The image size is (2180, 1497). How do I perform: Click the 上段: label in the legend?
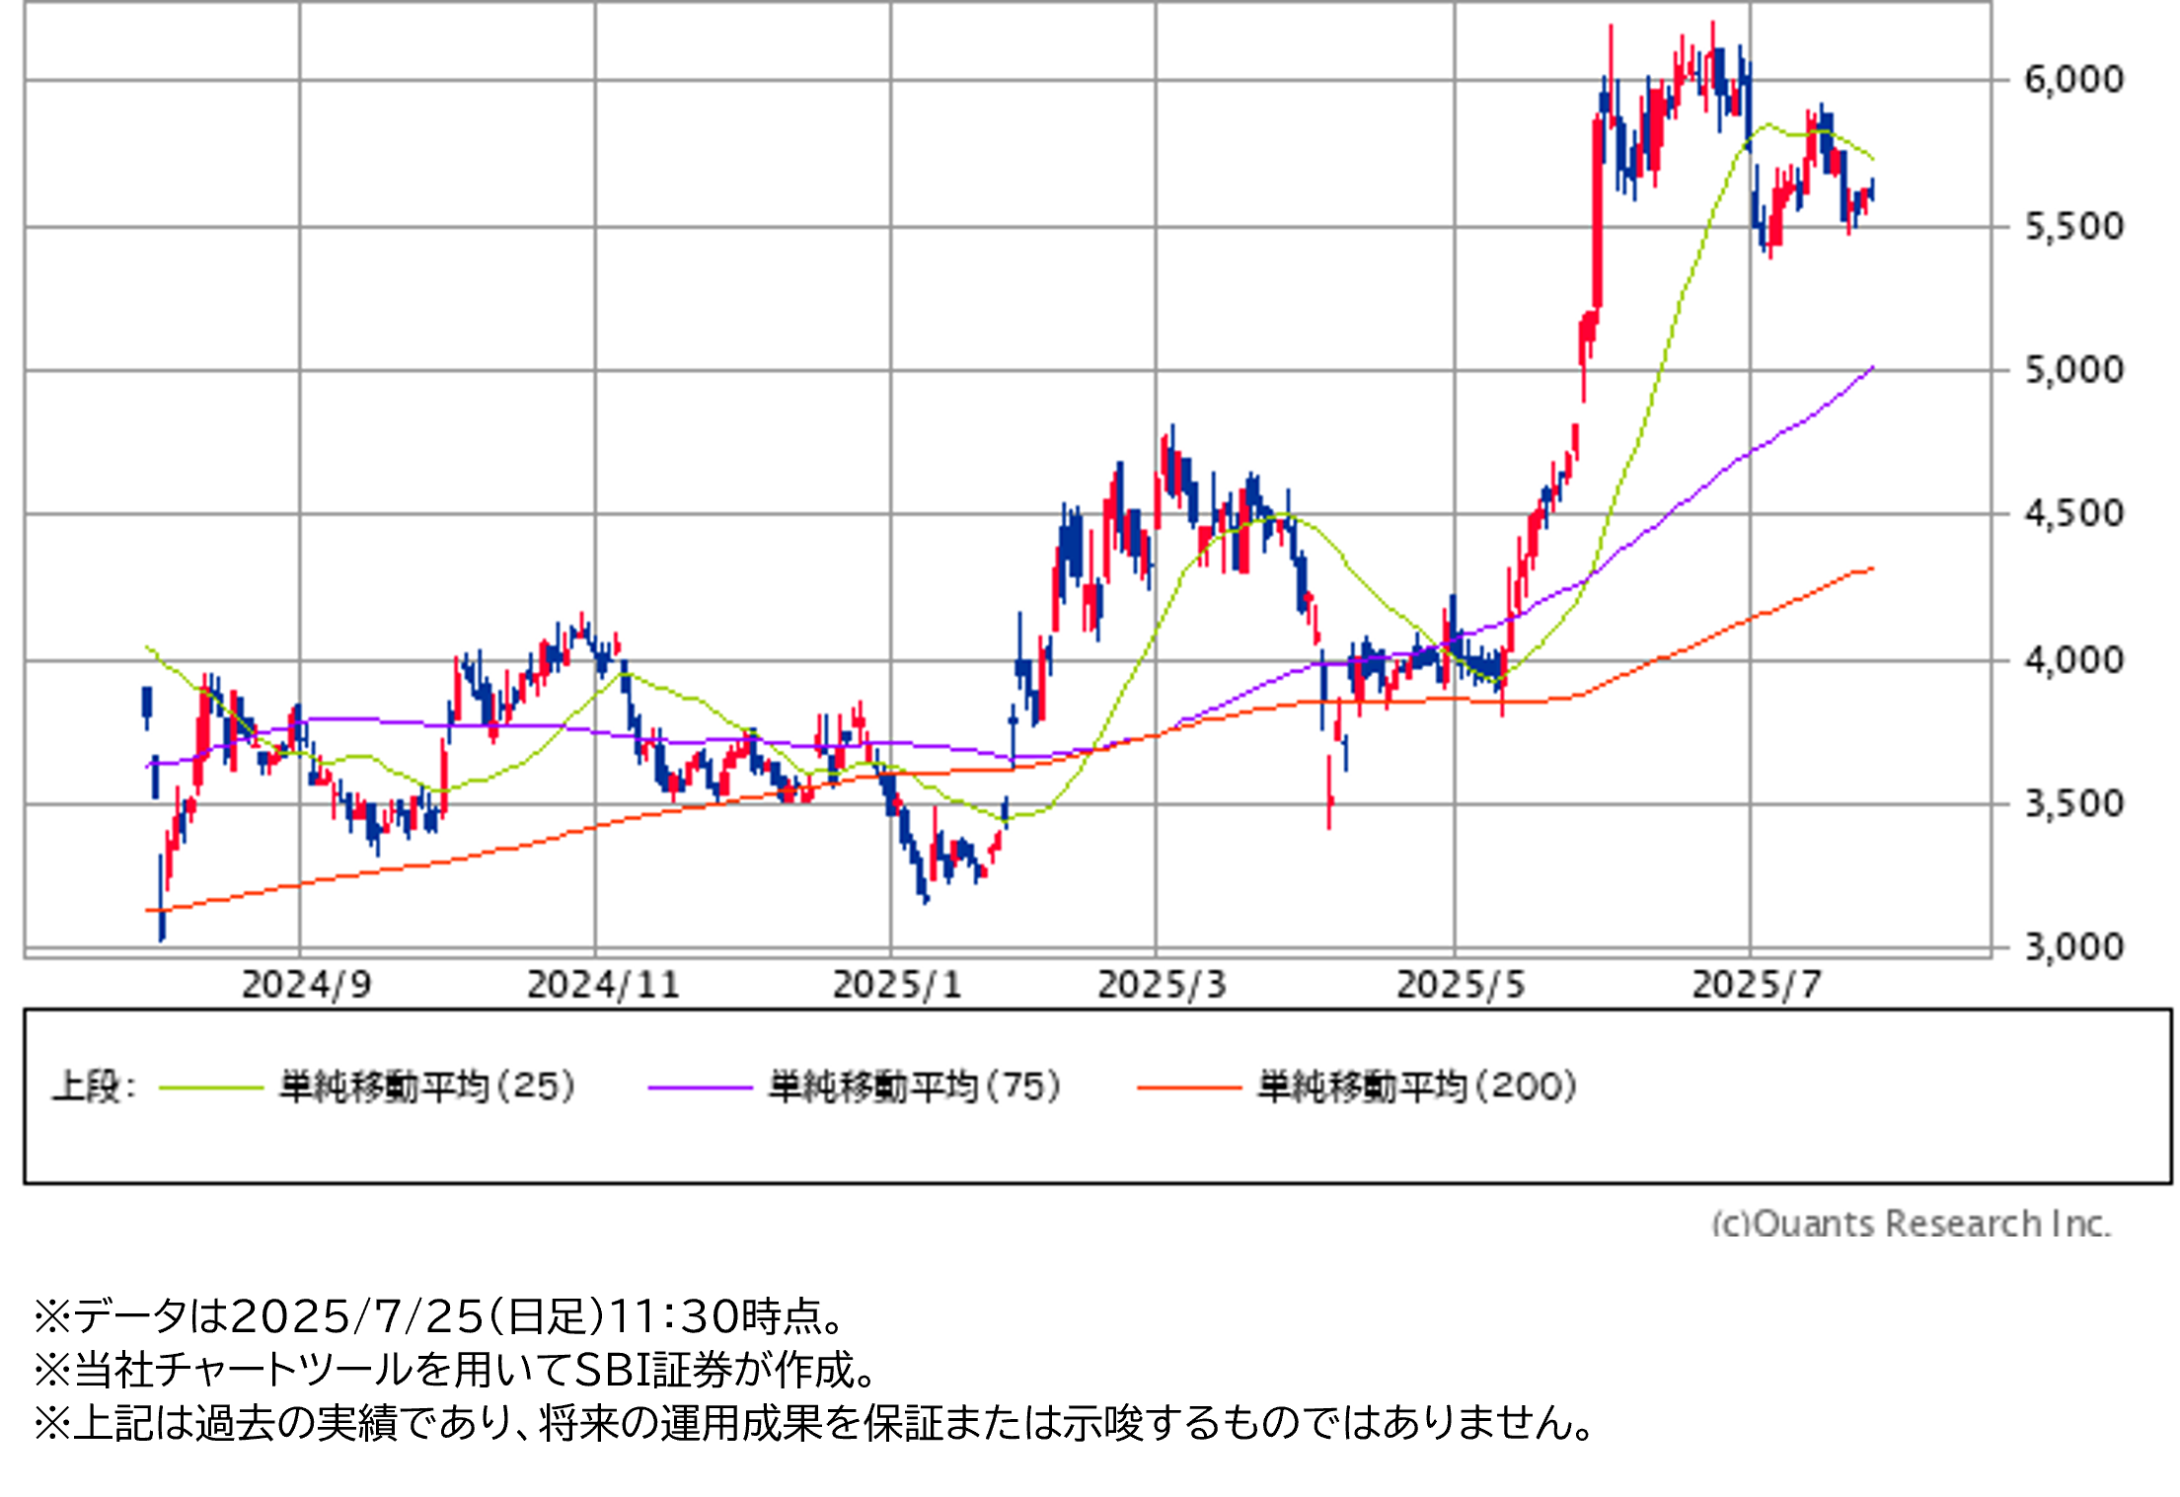(94, 1086)
